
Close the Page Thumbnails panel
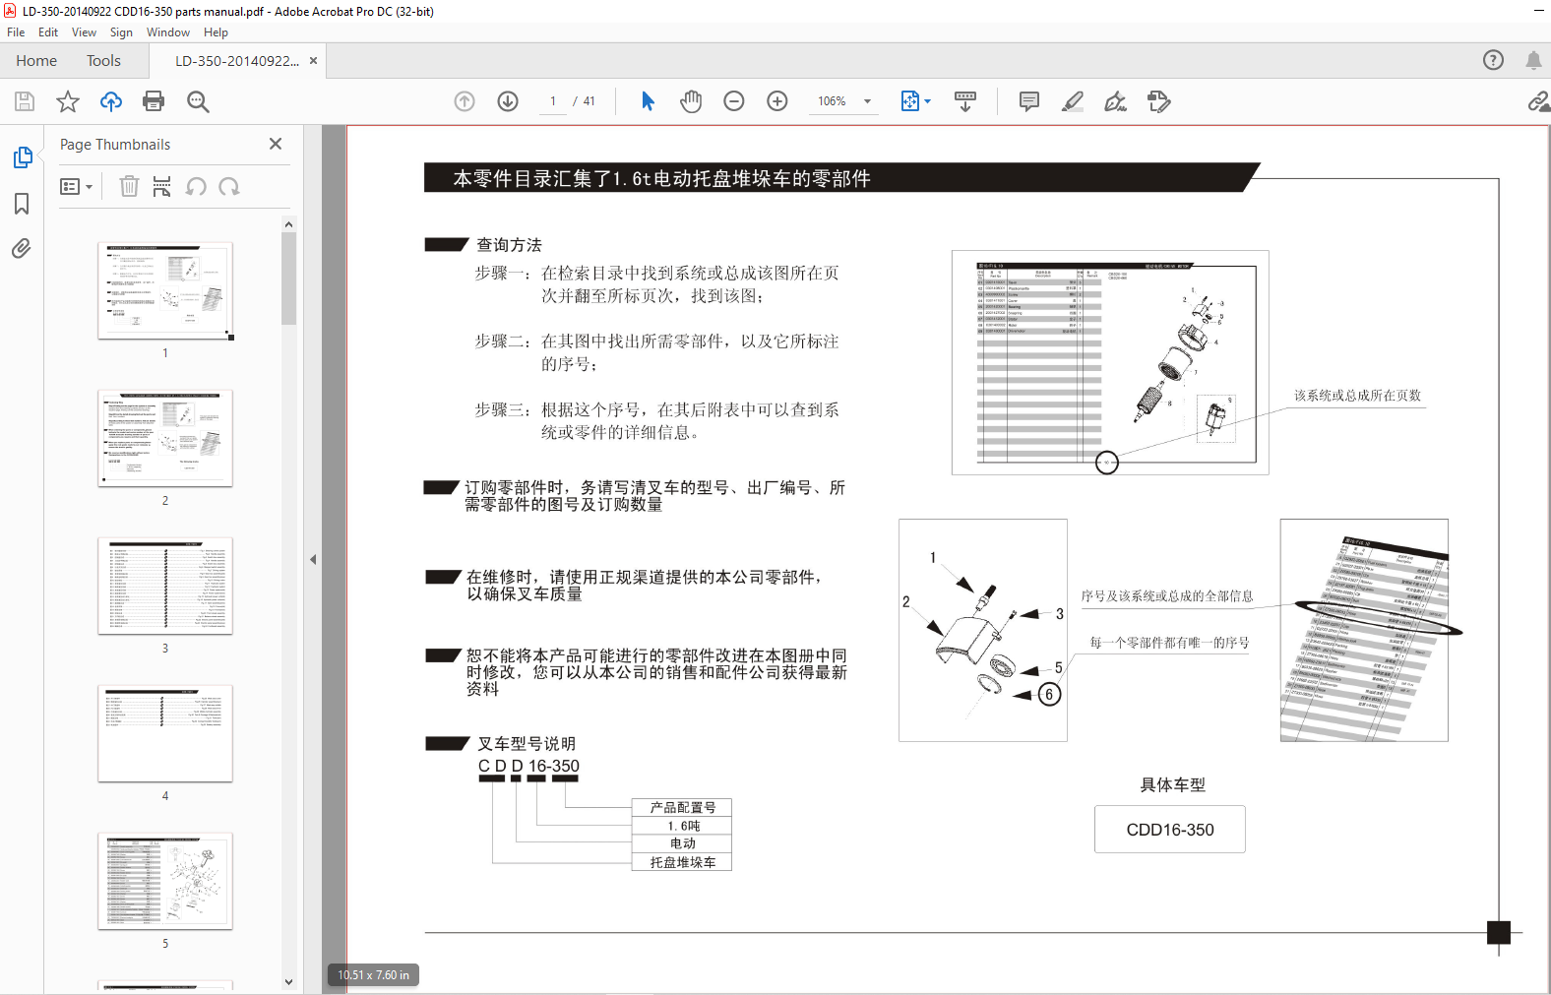276,144
